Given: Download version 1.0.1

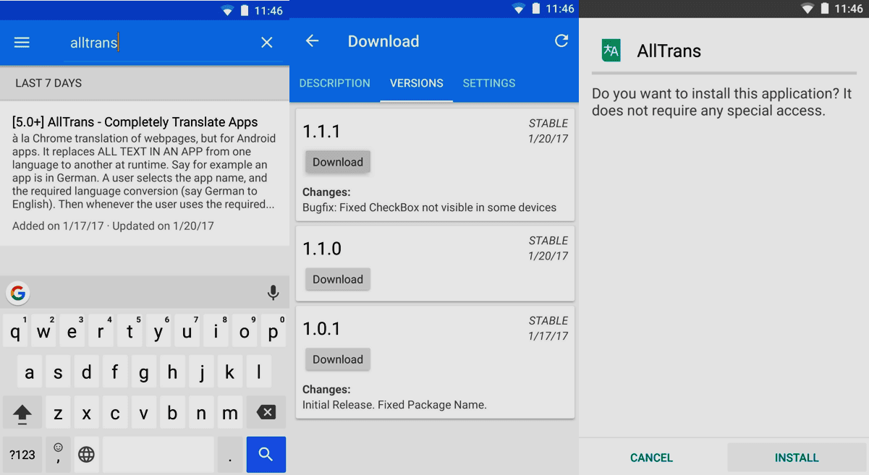Looking at the screenshot, I should click(x=338, y=359).
